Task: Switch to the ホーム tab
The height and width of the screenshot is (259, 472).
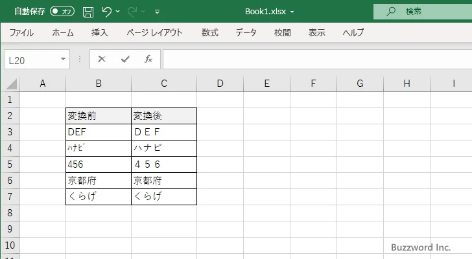Action: pos(63,32)
